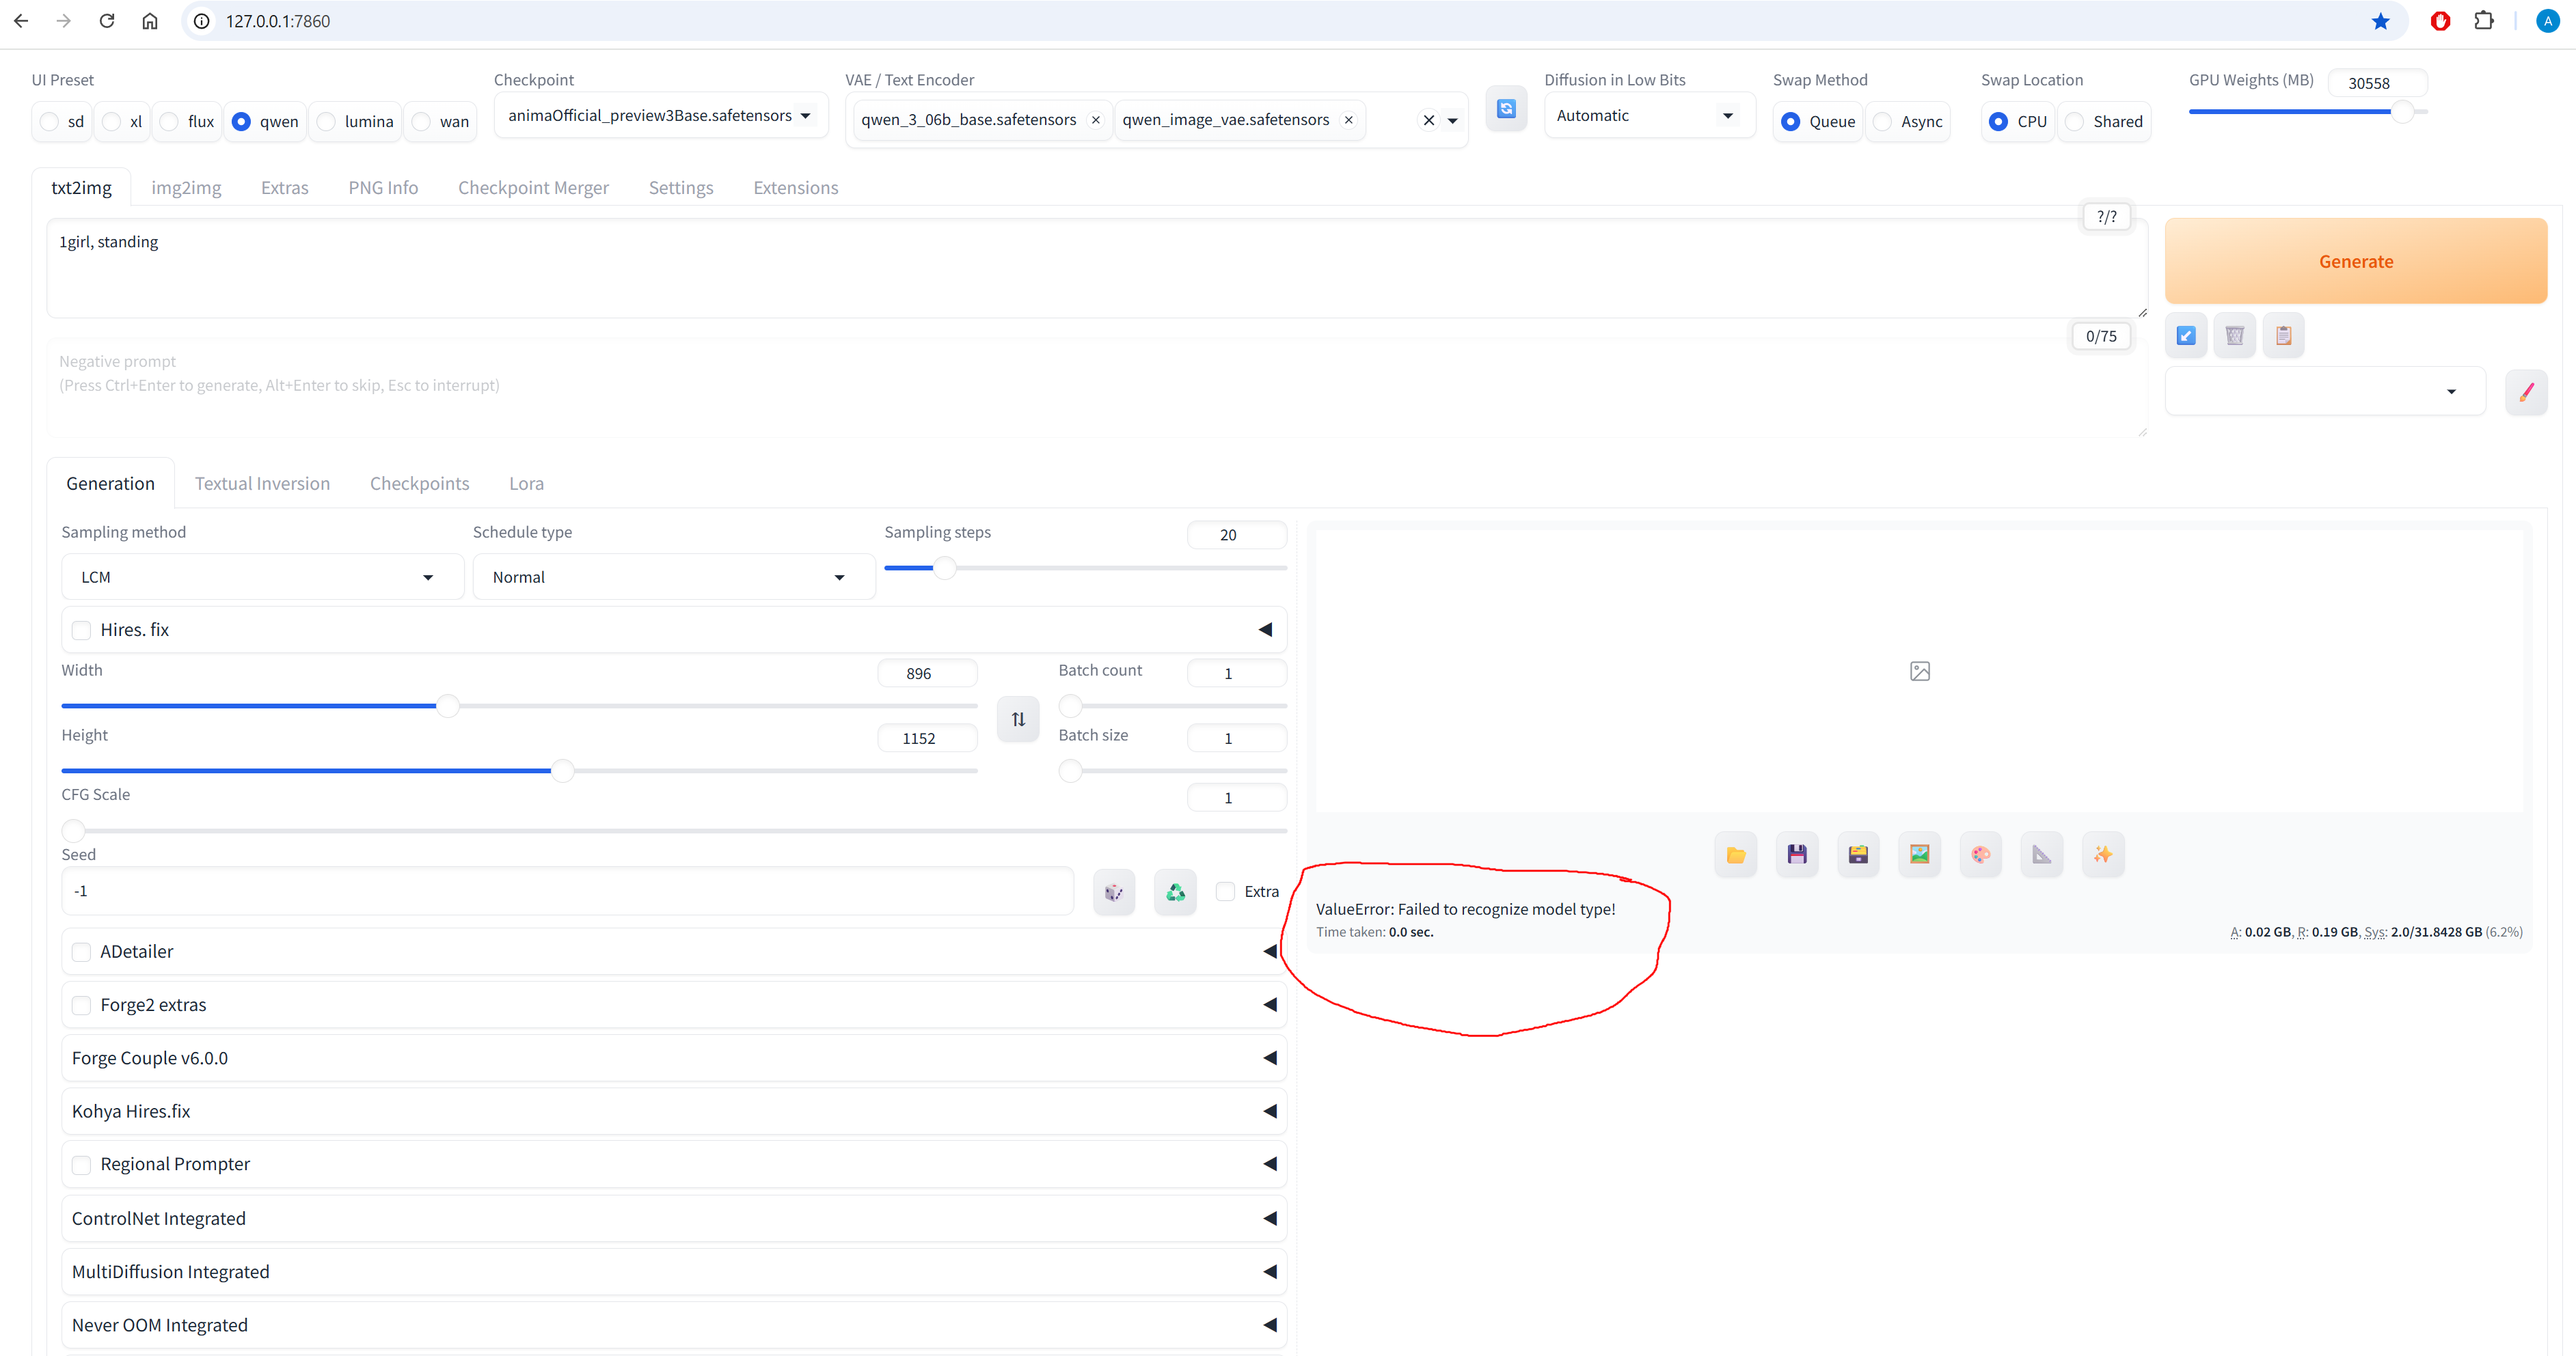Set Swap Location to Shared

pyautogui.click(x=2105, y=122)
